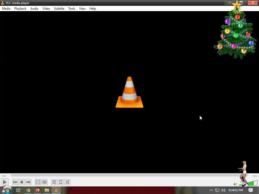Open the Help menu
The height and width of the screenshot is (194, 259).
[x=93, y=9]
